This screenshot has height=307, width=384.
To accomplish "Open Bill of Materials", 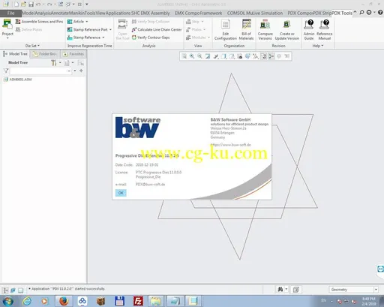I will 246,30.
